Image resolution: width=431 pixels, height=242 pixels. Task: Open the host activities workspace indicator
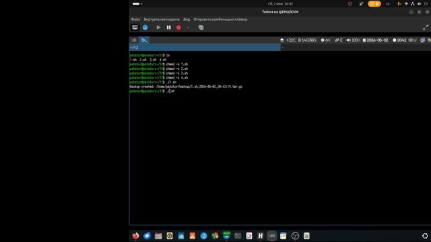click(x=137, y=4)
